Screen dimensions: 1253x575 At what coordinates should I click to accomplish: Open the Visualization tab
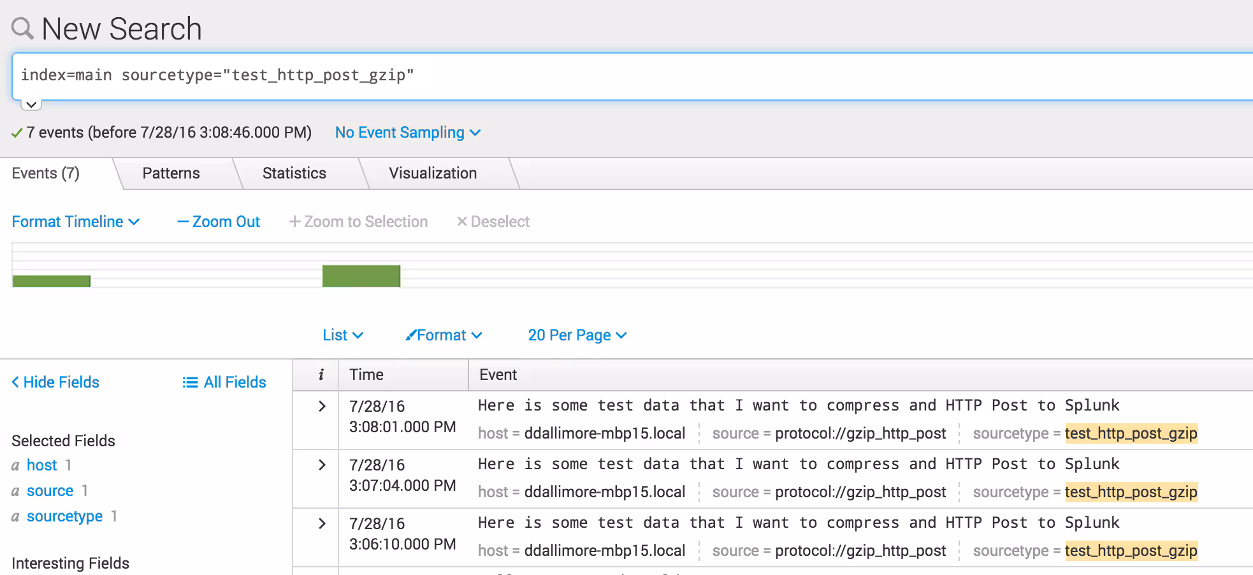pyautogui.click(x=432, y=173)
